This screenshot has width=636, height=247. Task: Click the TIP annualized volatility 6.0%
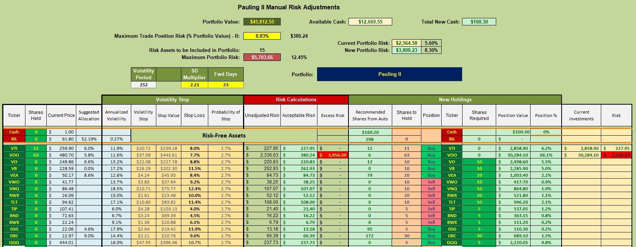point(116,209)
